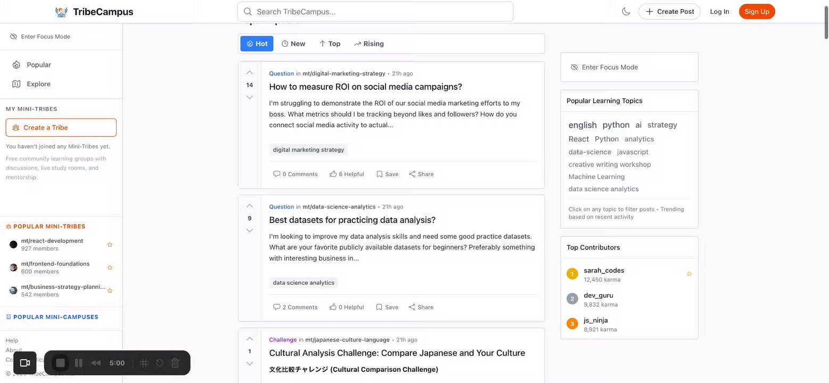Stop the screen recording
Image resolution: width=829 pixels, height=383 pixels.
pyautogui.click(x=60, y=363)
